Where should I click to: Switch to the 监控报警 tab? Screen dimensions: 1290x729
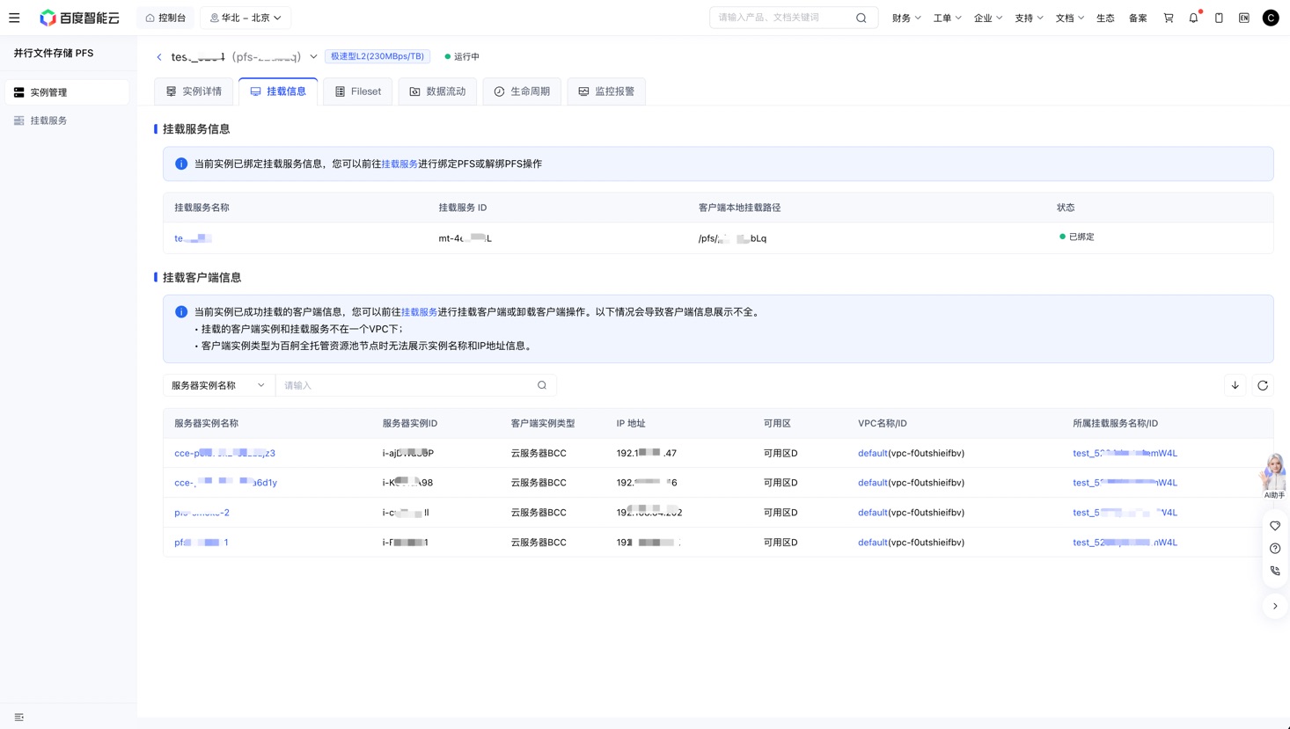click(606, 91)
